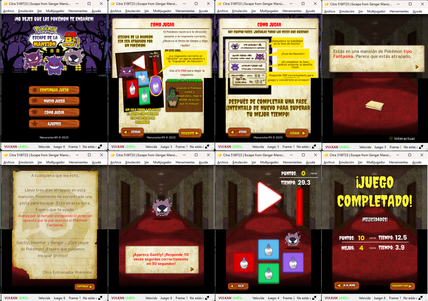Click SALIR in the Gastly gameplay window
The height and width of the screenshot is (301, 428).
tap(238, 286)
